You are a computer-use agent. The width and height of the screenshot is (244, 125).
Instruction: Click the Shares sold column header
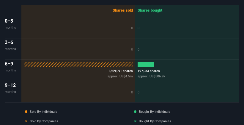(123, 10)
